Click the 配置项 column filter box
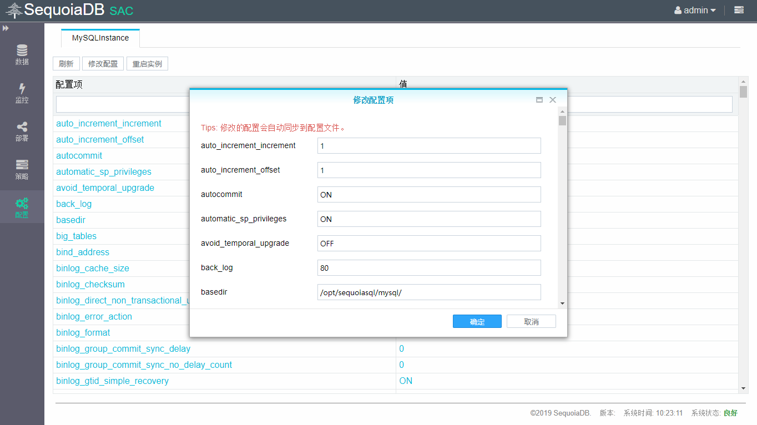This screenshot has height=425, width=757. pos(123,104)
